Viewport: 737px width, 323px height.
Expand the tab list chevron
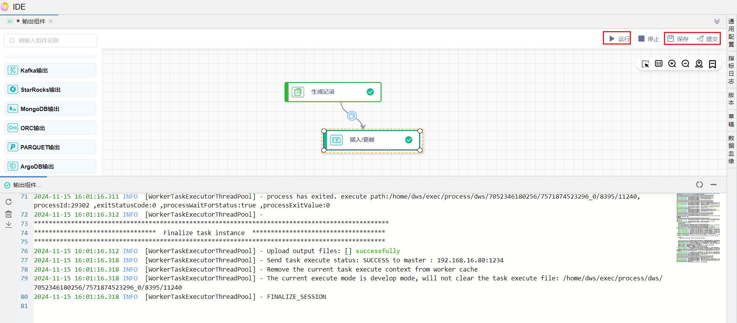[717, 22]
